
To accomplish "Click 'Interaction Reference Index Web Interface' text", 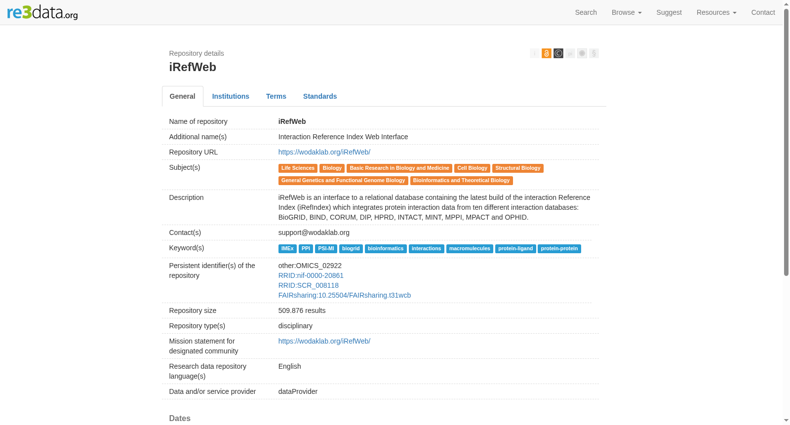I will [343, 137].
